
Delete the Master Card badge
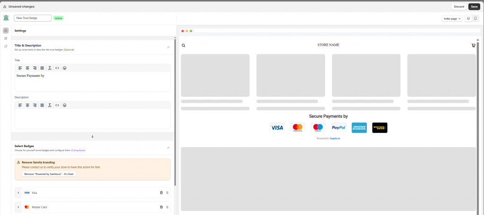161,207
